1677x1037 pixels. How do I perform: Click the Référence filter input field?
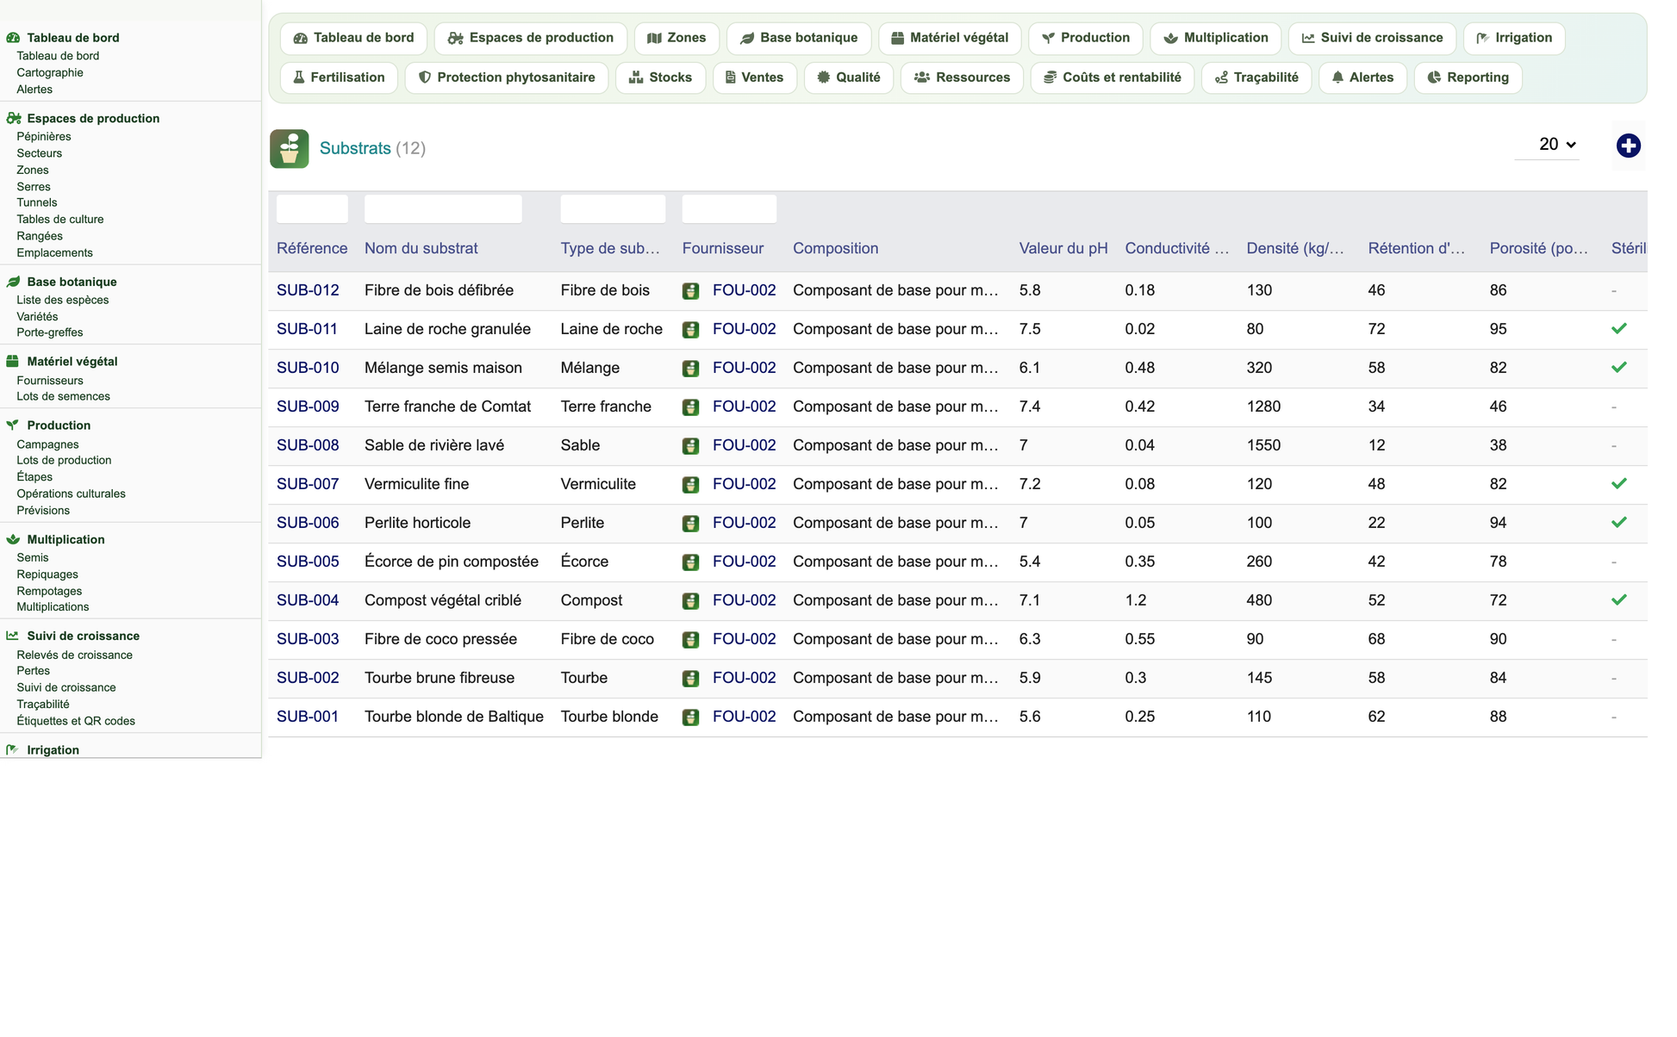tap(312, 208)
